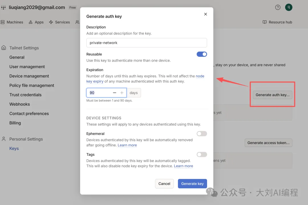The height and width of the screenshot is (205, 308).
Task: Enable the Ephemeral toggle
Action: click(202, 134)
